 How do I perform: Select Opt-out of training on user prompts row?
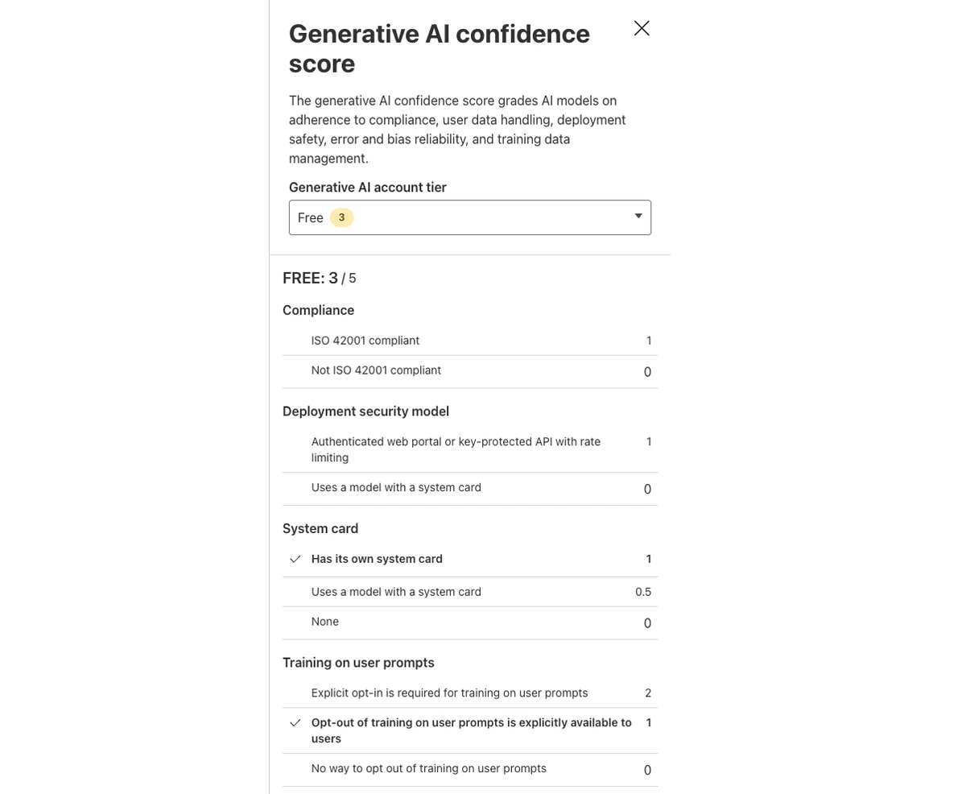(470, 730)
